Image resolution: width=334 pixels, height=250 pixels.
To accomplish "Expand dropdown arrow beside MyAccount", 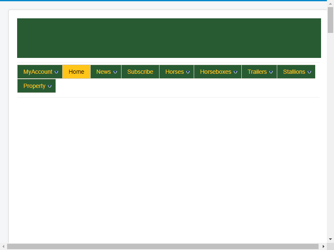I will coord(56,72).
